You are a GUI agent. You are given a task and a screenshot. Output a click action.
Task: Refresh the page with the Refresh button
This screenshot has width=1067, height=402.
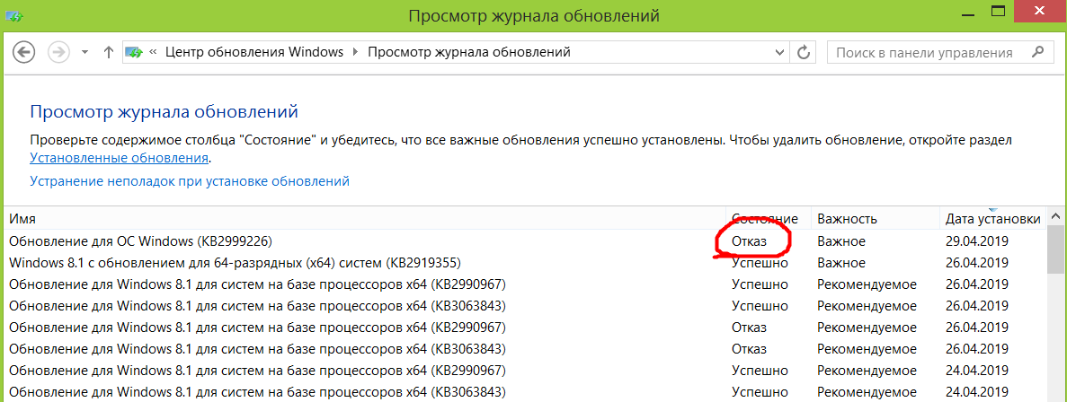tap(805, 52)
